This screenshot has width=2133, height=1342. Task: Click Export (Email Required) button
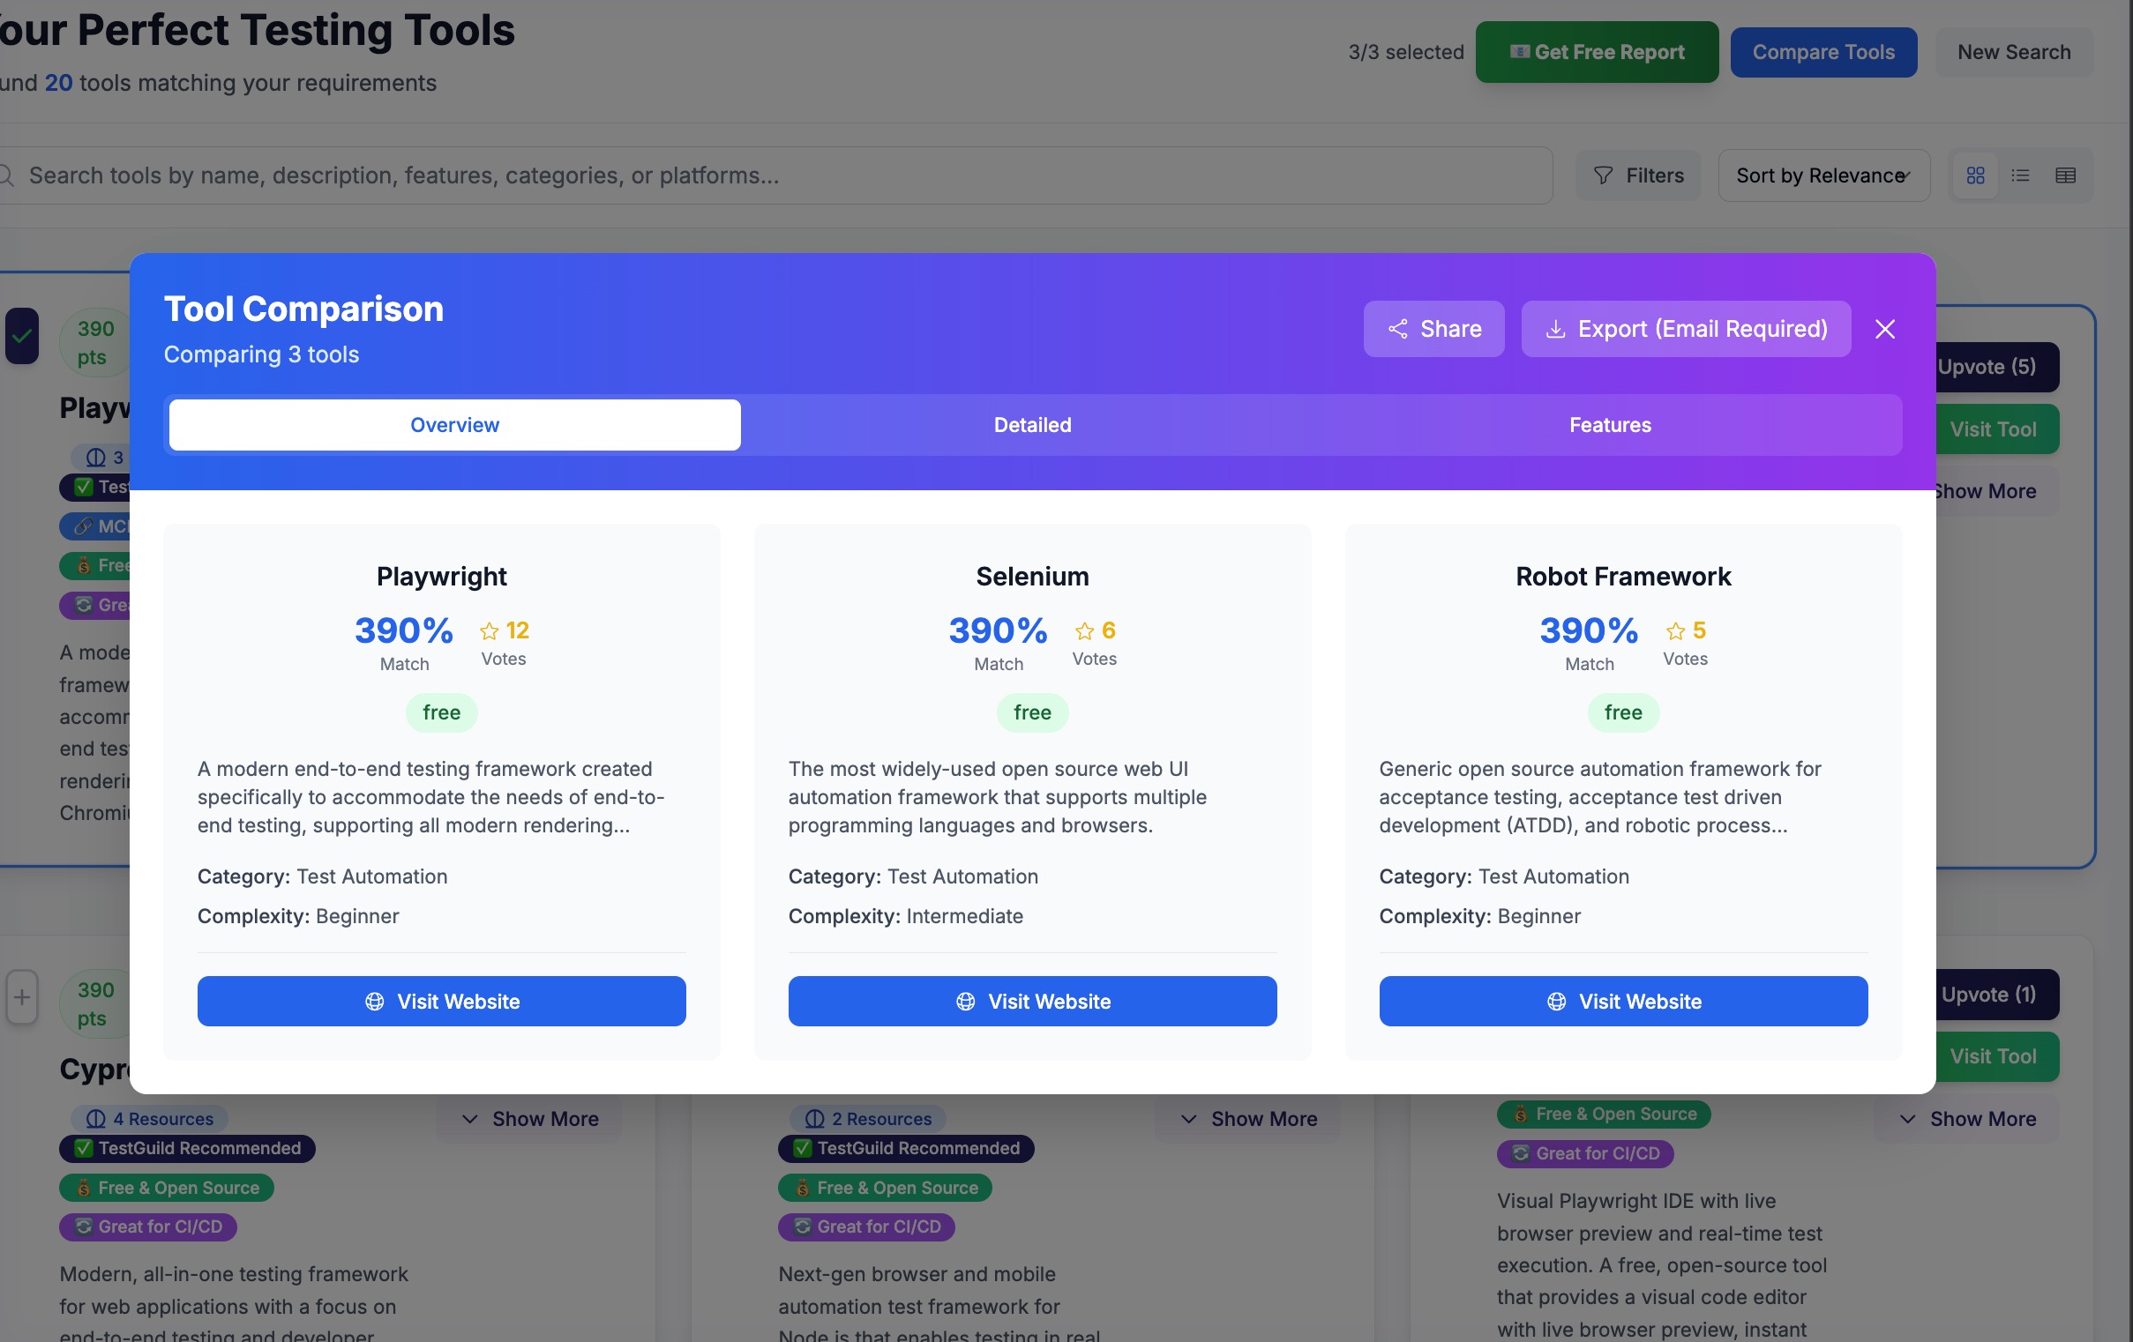point(1686,329)
